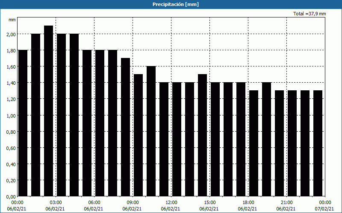Viewport: 342px width, 213px height.
Task: Select the "06/02/21" date under 03:00
Action: tap(55, 209)
